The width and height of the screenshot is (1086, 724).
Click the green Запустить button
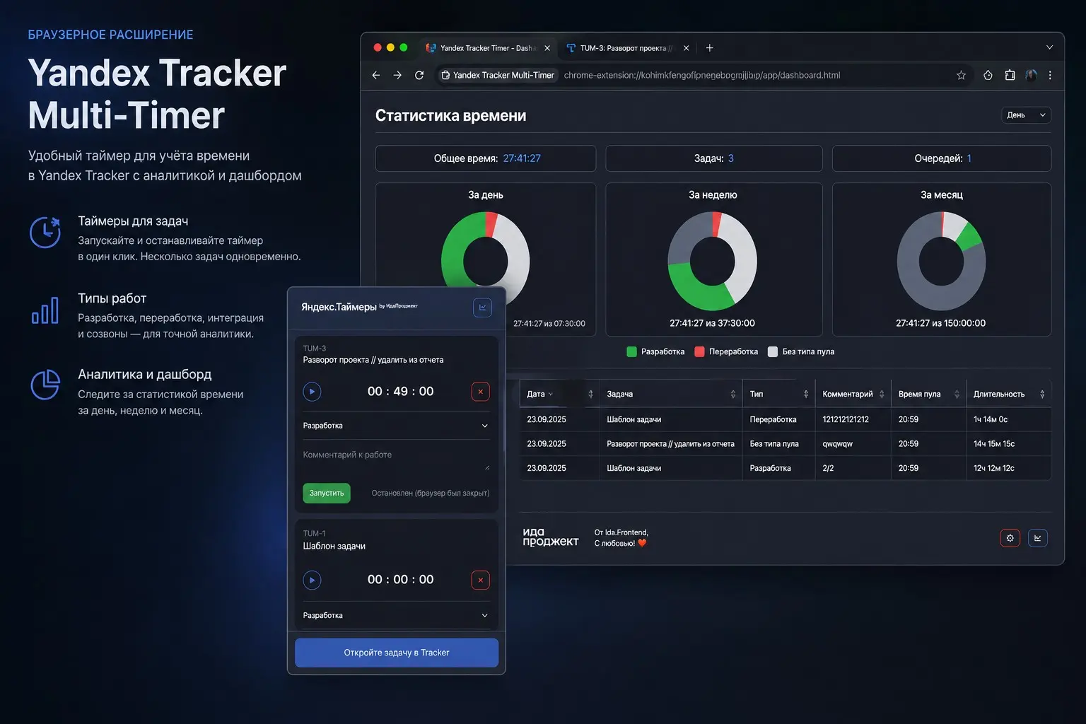[327, 493]
